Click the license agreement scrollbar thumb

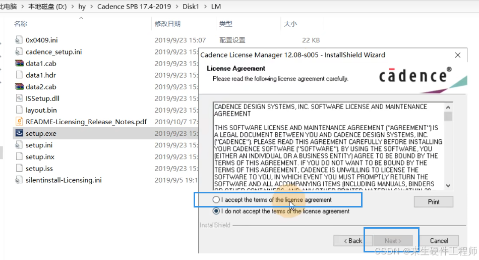[448, 117]
